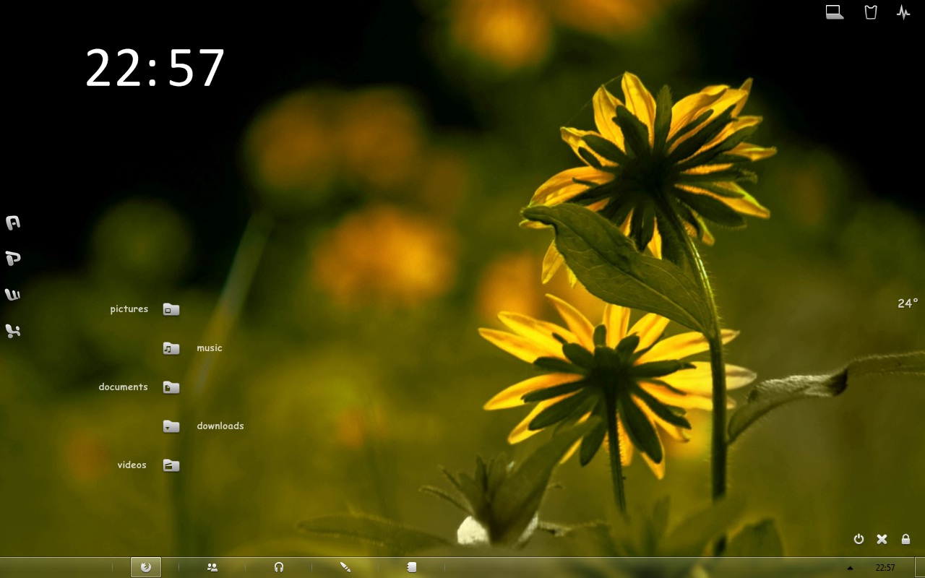Open the videos folder icon
The width and height of the screenshot is (925, 578).
pyautogui.click(x=171, y=465)
